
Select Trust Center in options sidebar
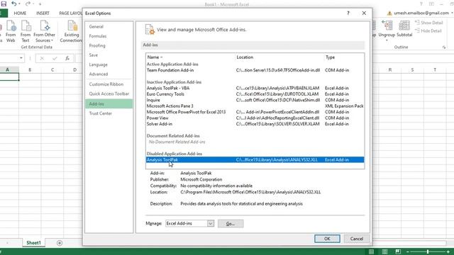tap(109, 113)
